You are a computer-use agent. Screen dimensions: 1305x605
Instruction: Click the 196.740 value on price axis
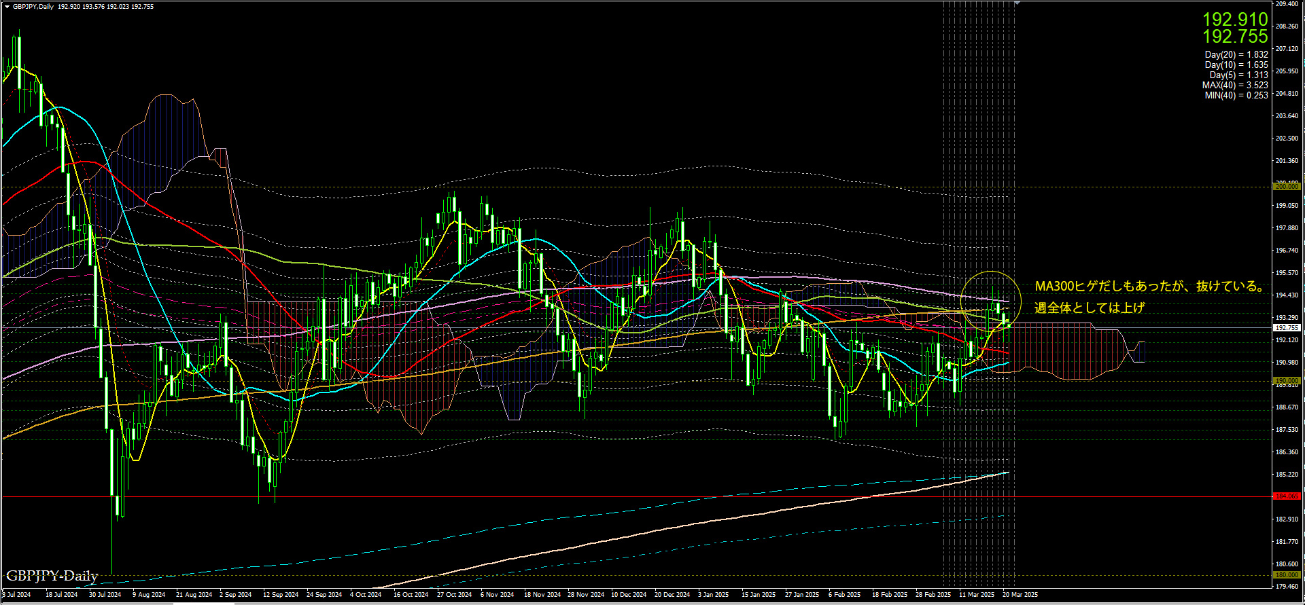[x=1287, y=251]
